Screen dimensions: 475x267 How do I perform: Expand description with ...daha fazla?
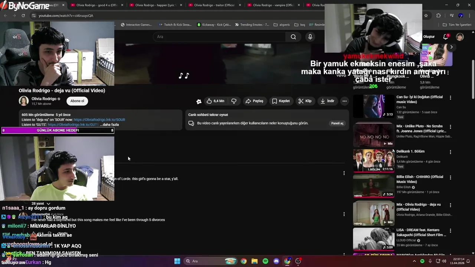coord(109,125)
